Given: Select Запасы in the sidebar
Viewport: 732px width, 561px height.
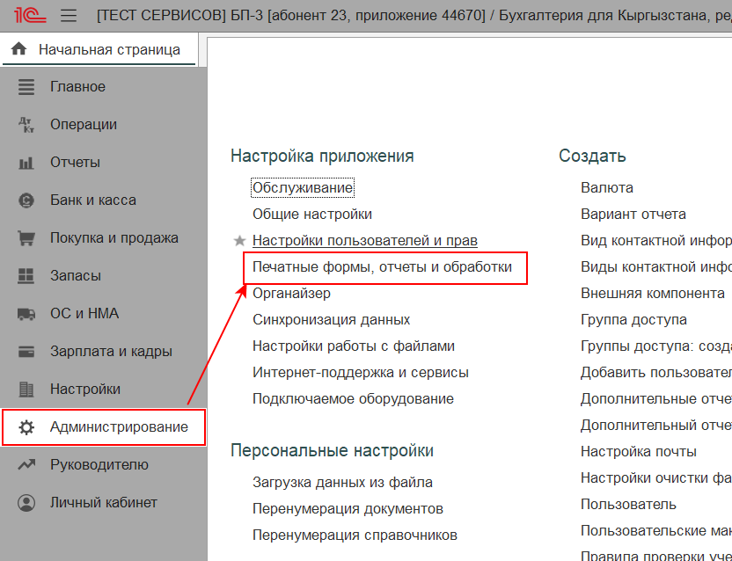Looking at the screenshot, I should (x=75, y=276).
